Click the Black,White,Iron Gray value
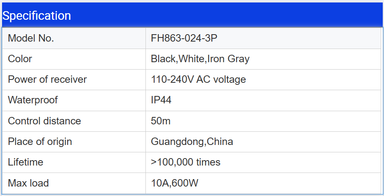The height and width of the screenshot is (196, 384). coord(200,59)
